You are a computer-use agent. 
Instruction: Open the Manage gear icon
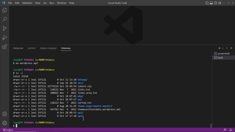coord(5,123)
